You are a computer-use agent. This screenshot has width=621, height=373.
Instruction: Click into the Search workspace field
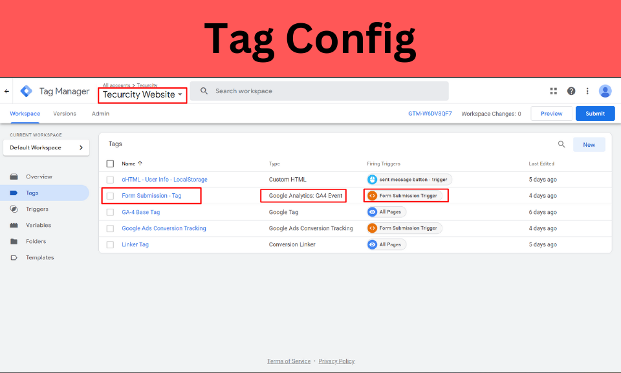319,91
